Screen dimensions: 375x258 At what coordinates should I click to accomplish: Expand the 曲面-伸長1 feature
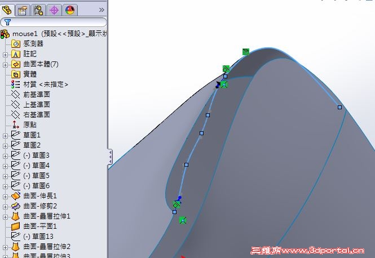(5, 197)
